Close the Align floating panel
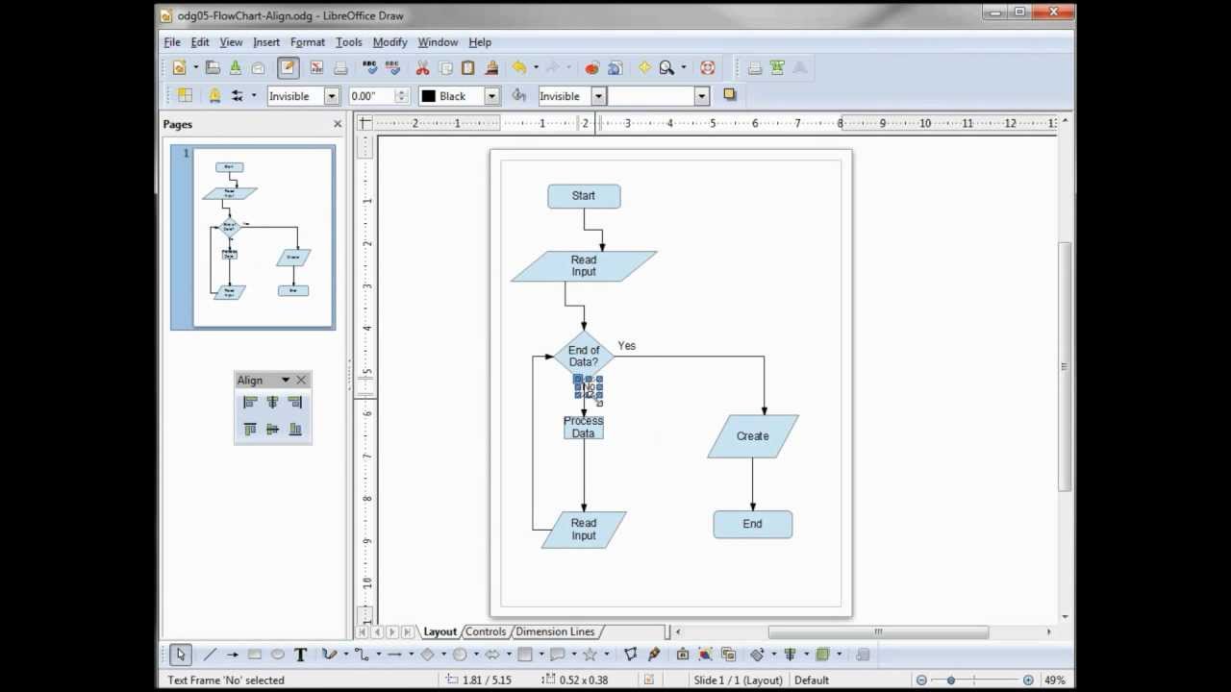This screenshot has width=1231, height=692. (x=301, y=381)
